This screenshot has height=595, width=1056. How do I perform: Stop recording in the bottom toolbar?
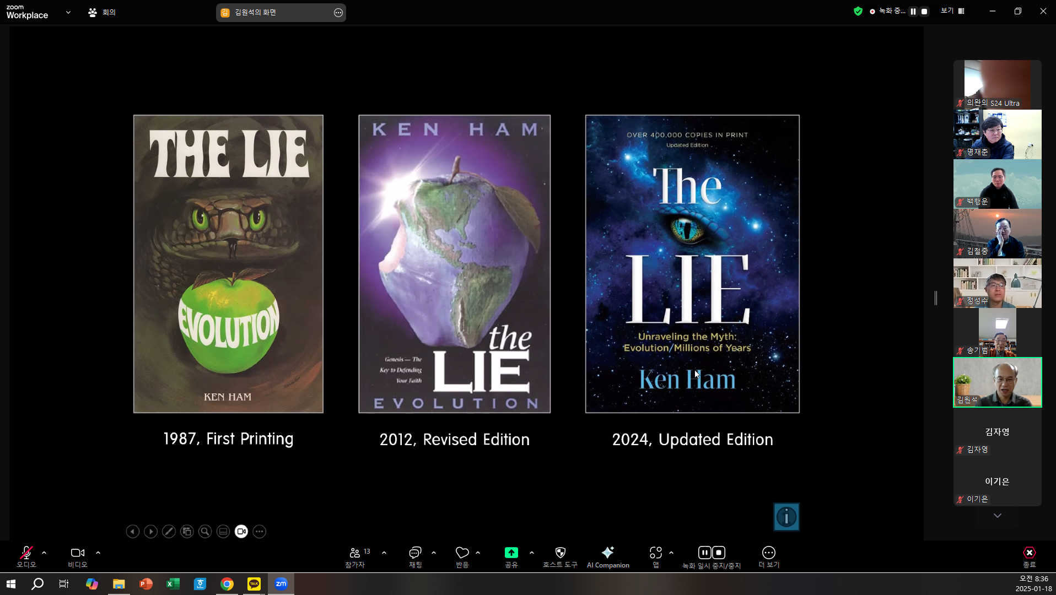[719, 553]
